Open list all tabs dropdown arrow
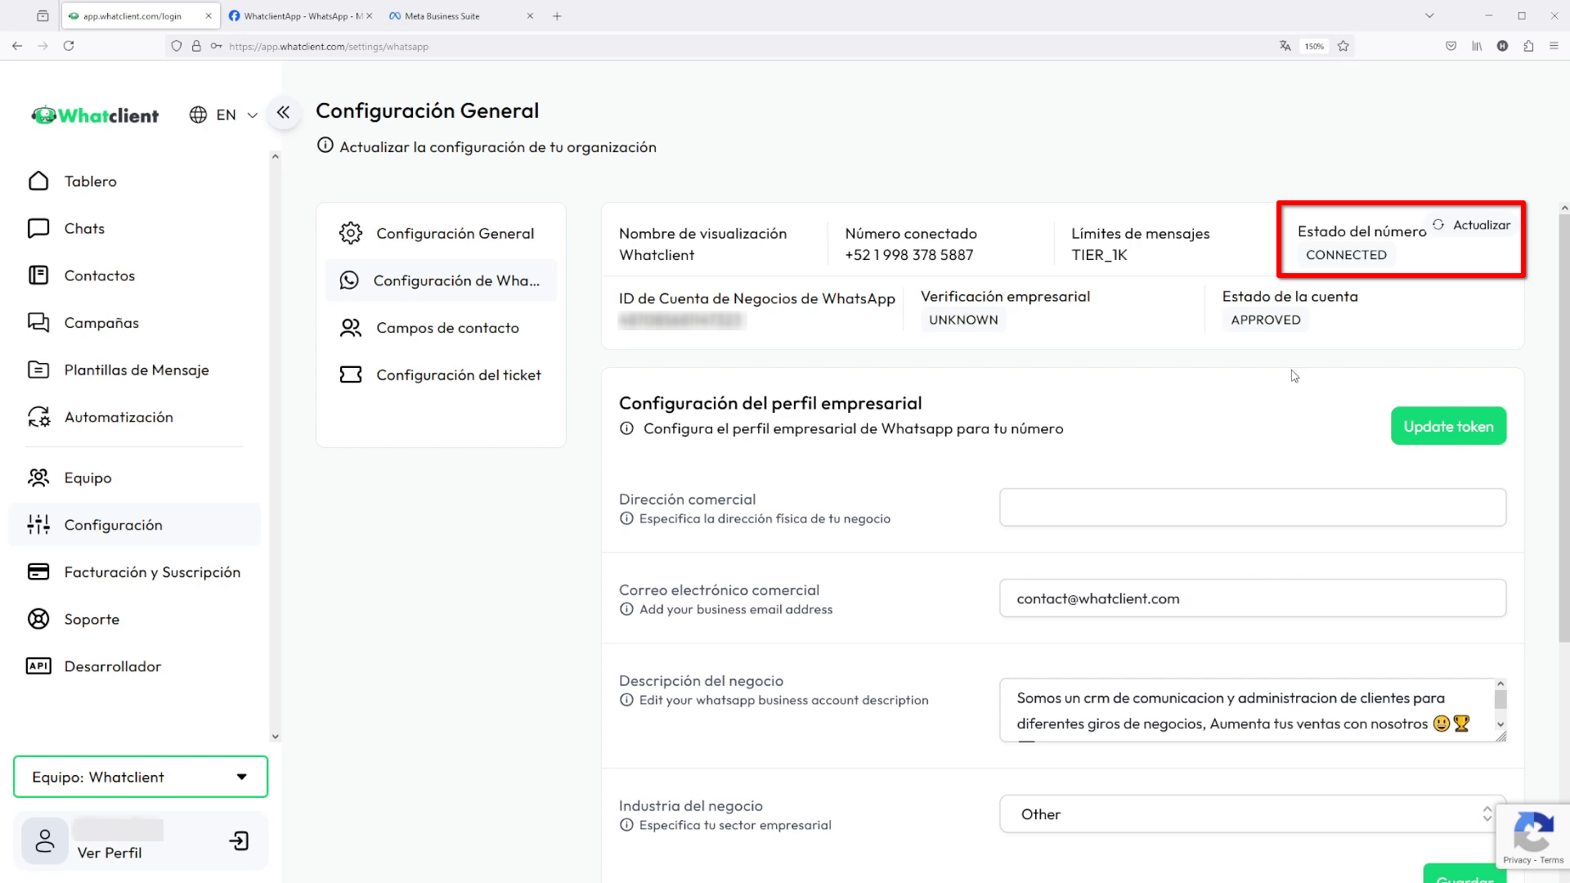This screenshot has width=1570, height=883. [x=1429, y=16]
